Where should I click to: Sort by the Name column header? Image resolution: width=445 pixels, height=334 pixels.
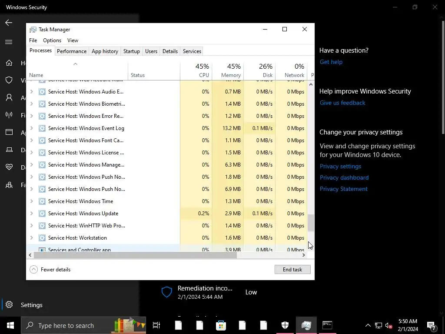[77, 70]
